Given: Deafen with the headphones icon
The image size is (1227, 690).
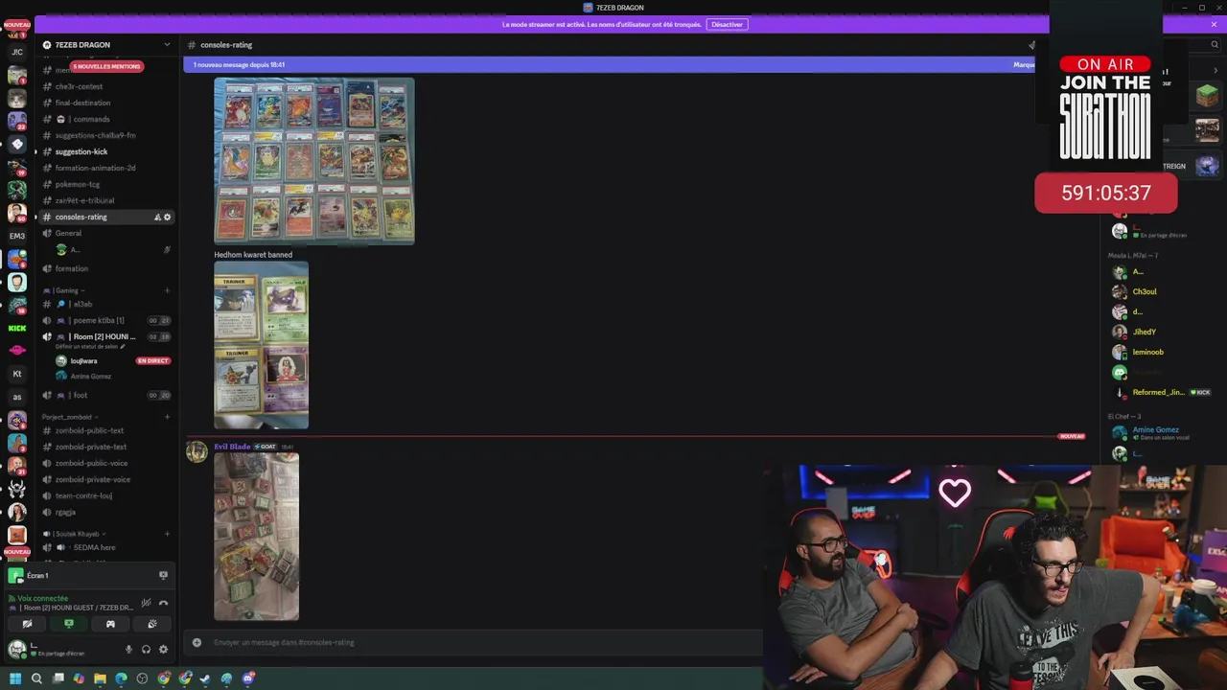Looking at the screenshot, I should tap(146, 649).
